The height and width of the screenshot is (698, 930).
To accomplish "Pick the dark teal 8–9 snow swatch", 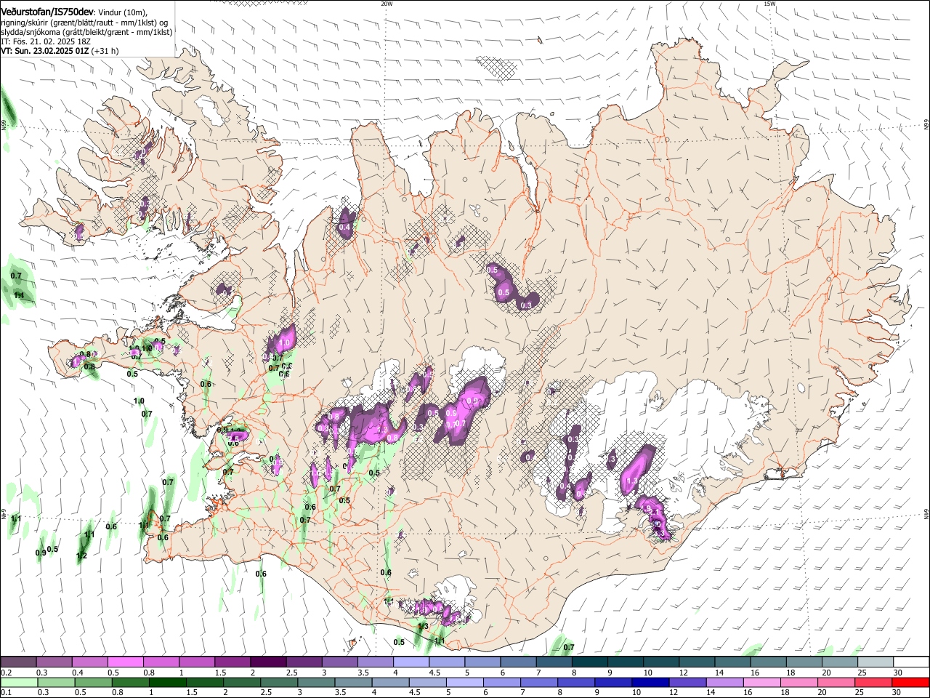I will [589, 662].
